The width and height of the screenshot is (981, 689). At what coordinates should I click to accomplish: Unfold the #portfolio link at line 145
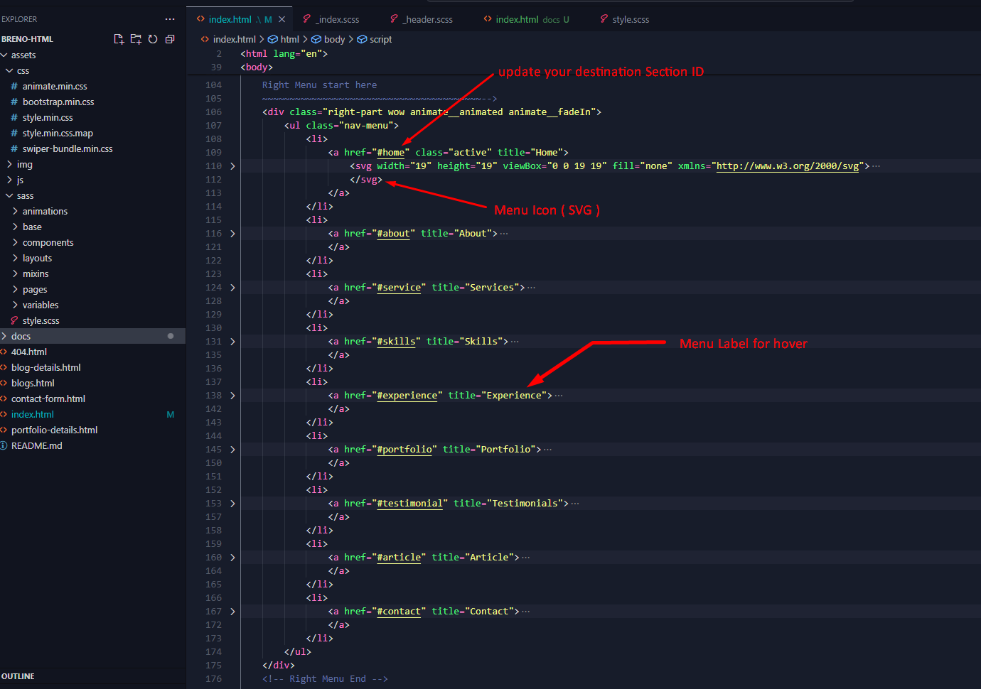(232, 450)
